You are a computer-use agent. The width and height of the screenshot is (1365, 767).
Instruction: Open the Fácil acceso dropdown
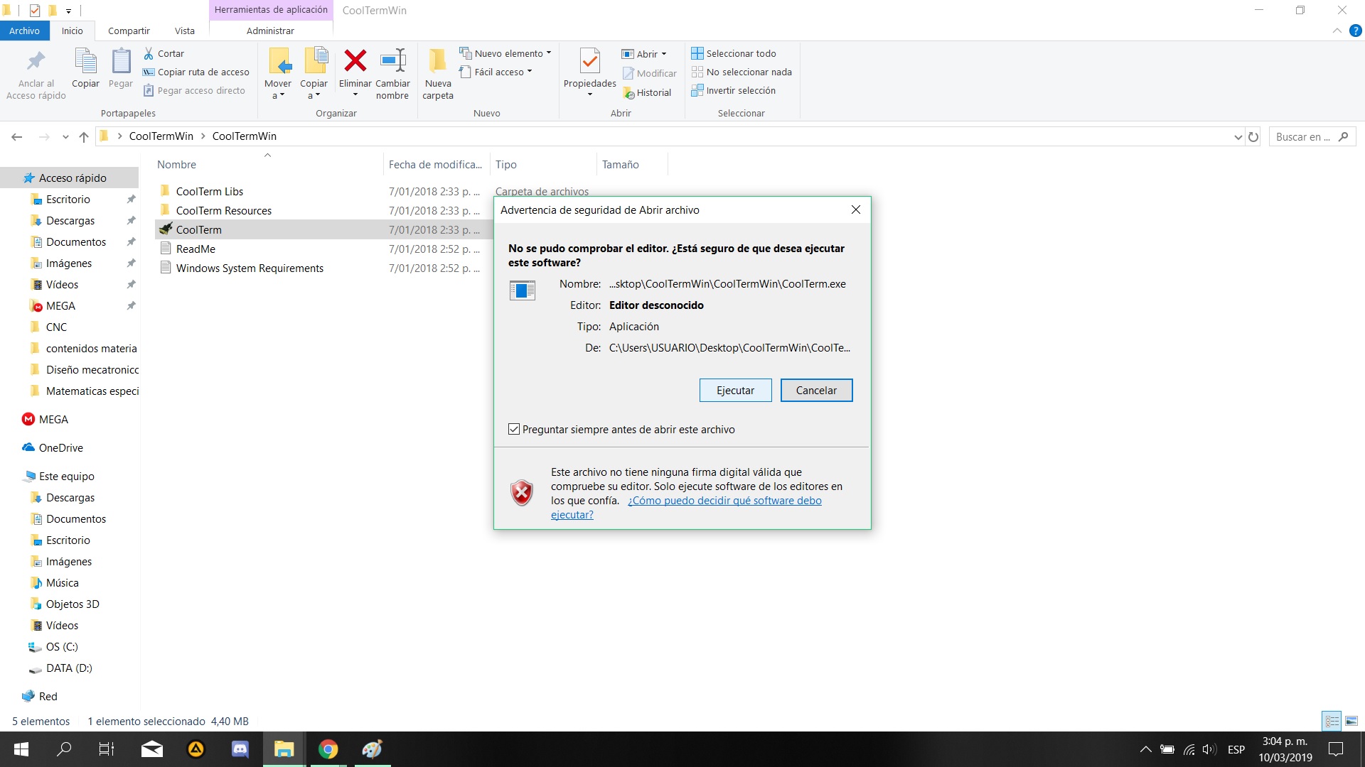click(x=530, y=72)
